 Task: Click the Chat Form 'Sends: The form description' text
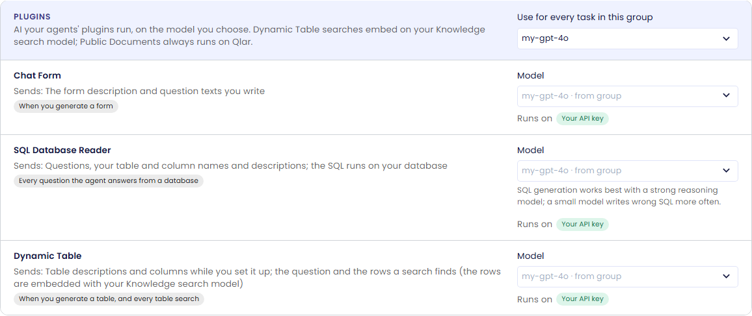(139, 91)
